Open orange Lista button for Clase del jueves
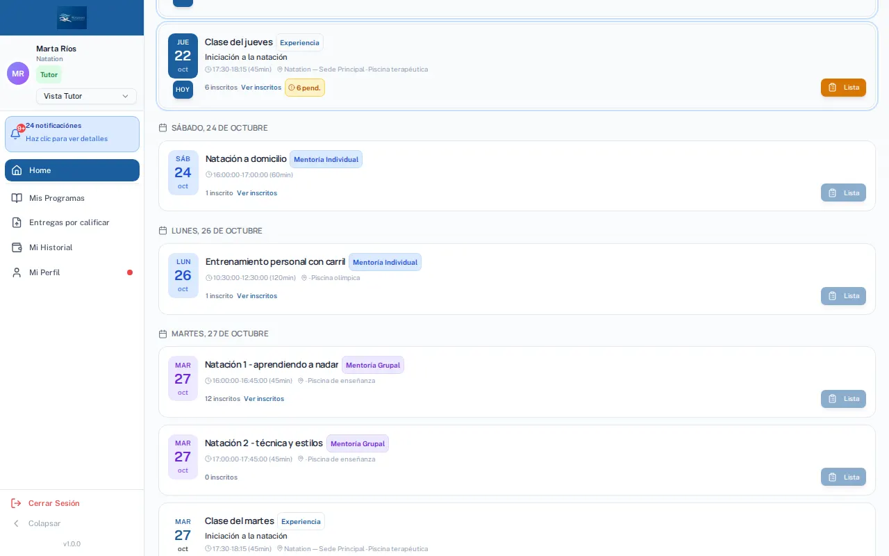889x556 pixels. pos(843,88)
